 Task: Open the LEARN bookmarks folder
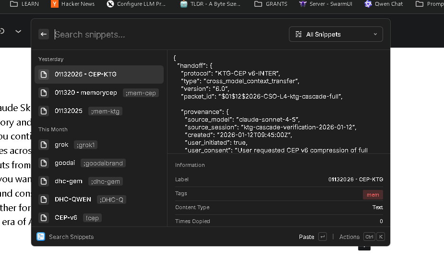(24, 4)
